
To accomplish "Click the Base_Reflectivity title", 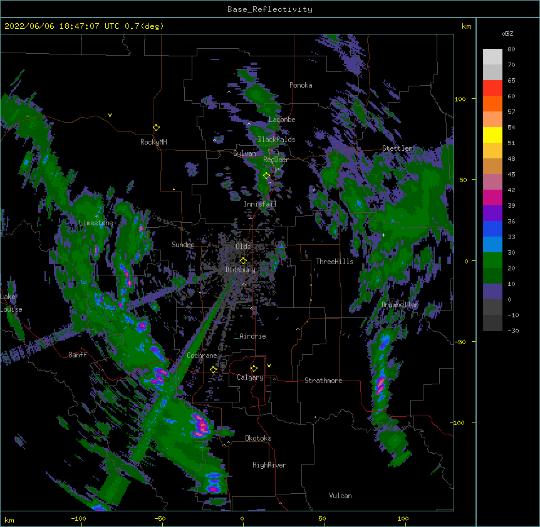I will 270,9.
